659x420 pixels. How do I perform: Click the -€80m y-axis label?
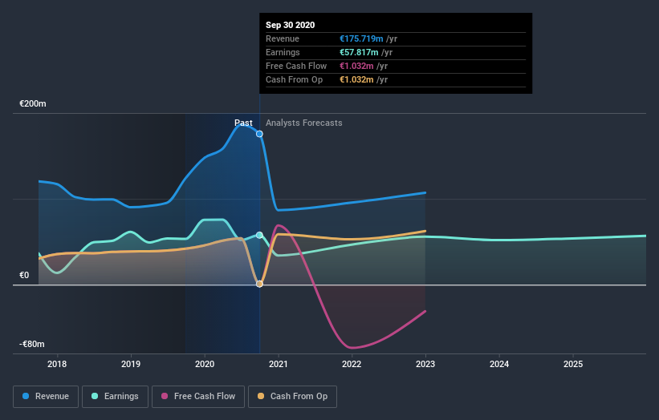click(x=32, y=344)
